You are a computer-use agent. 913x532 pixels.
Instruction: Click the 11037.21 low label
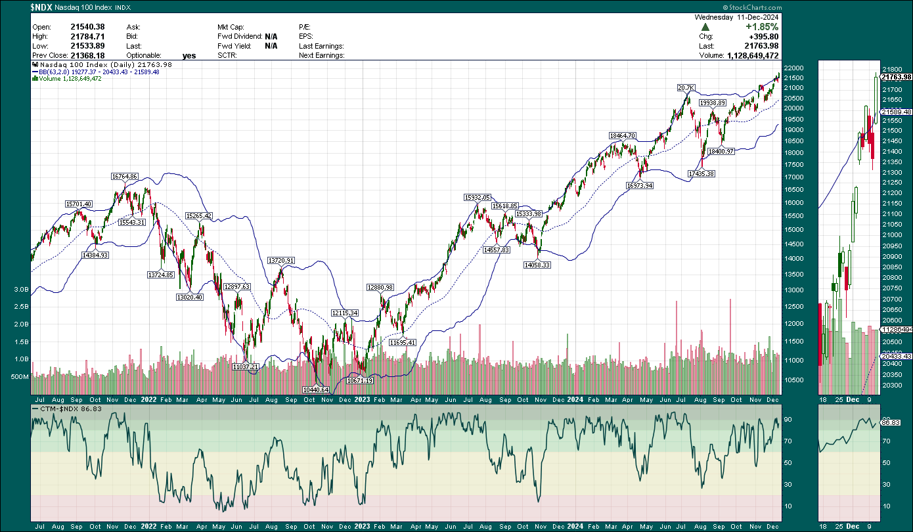click(245, 366)
